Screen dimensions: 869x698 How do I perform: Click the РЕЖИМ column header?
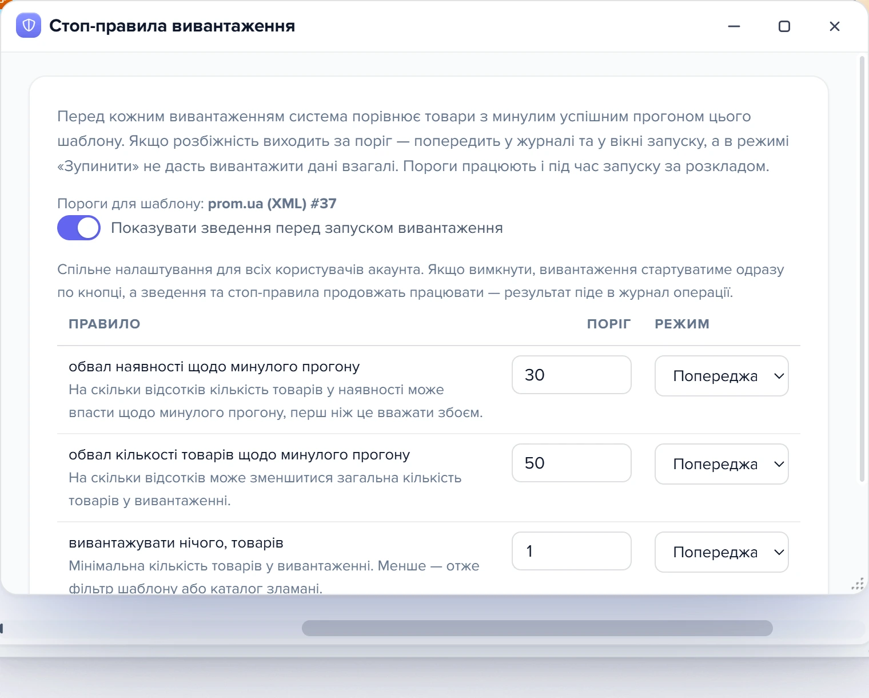tap(682, 324)
